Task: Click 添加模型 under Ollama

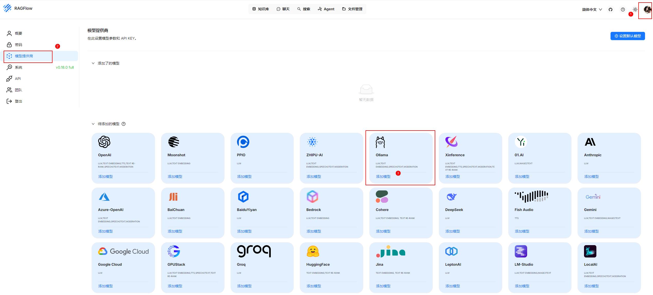Action: pos(383,177)
